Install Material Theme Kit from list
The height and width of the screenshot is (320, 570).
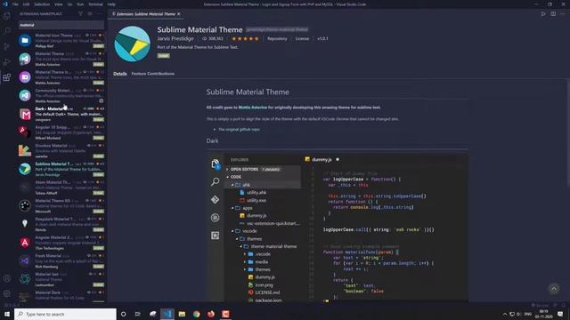(x=98, y=212)
